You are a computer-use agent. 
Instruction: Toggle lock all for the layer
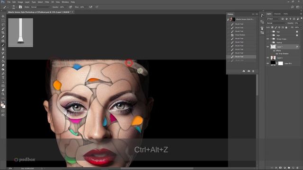pos(286,27)
